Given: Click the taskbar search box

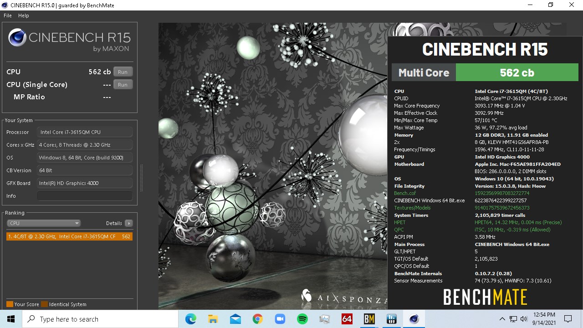Looking at the screenshot, I should [x=100, y=319].
